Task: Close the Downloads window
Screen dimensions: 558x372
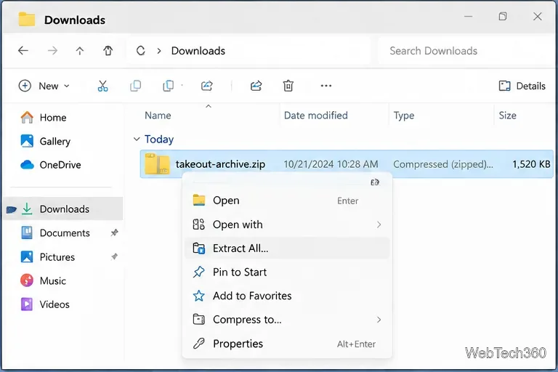Action: pyautogui.click(x=538, y=17)
